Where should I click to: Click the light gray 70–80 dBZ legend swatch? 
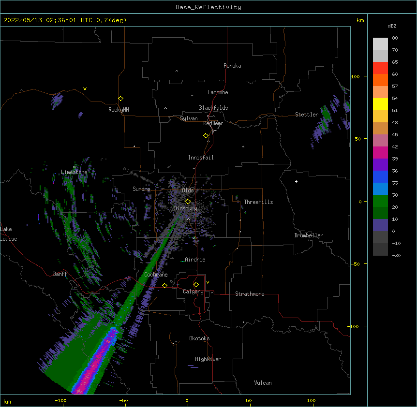point(380,44)
